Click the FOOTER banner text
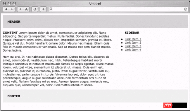This screenshot has width=190, height=111. click(14, 96)
